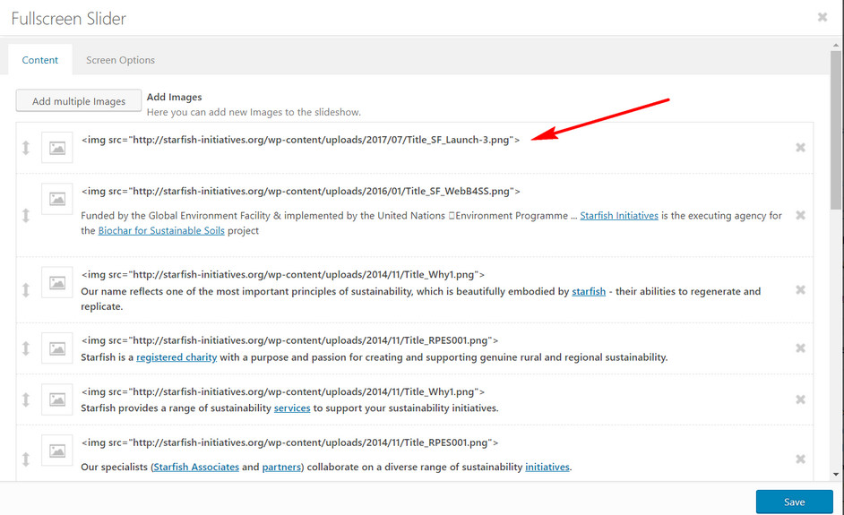Click the scrollbar up arrow
This screenshot has height=515, width=844.
coord(835,45)
